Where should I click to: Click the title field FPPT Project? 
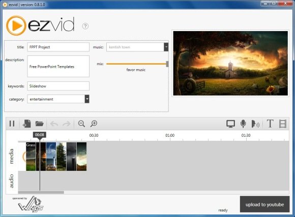coord(58,47)
